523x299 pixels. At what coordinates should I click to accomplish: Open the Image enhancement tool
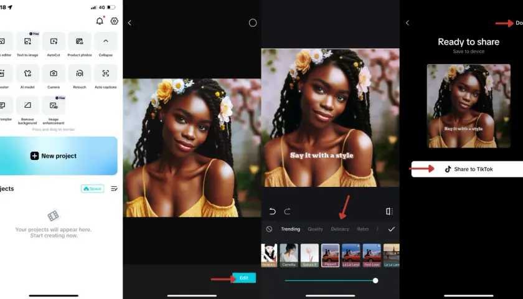(x=54, y=111)
